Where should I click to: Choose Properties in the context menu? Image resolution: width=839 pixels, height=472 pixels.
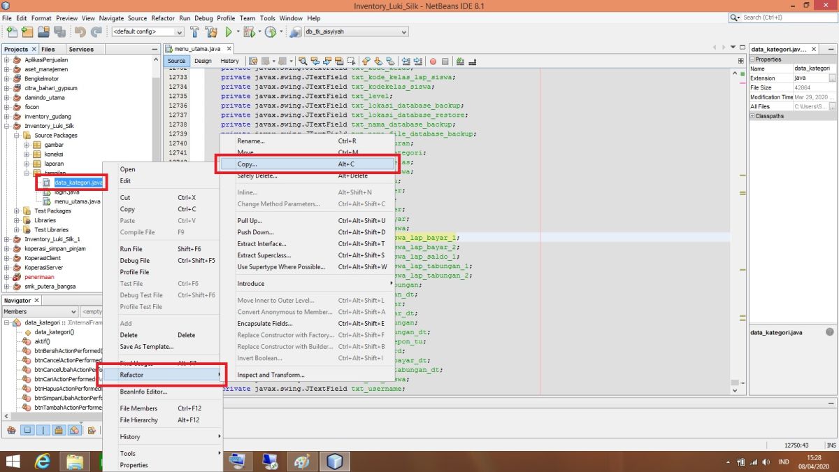coord(163,465)
